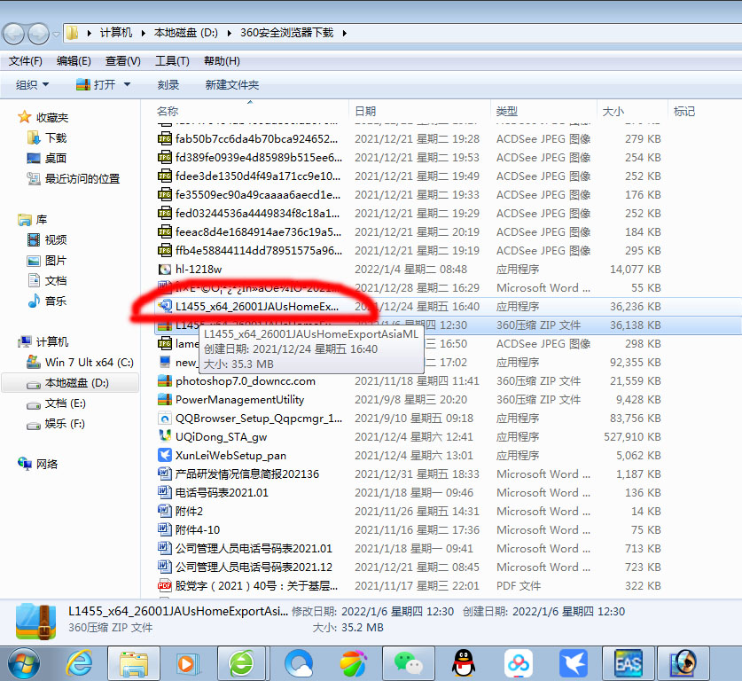
Task: Expand the 组织 dropdown menu
Action: coord(33,84)
